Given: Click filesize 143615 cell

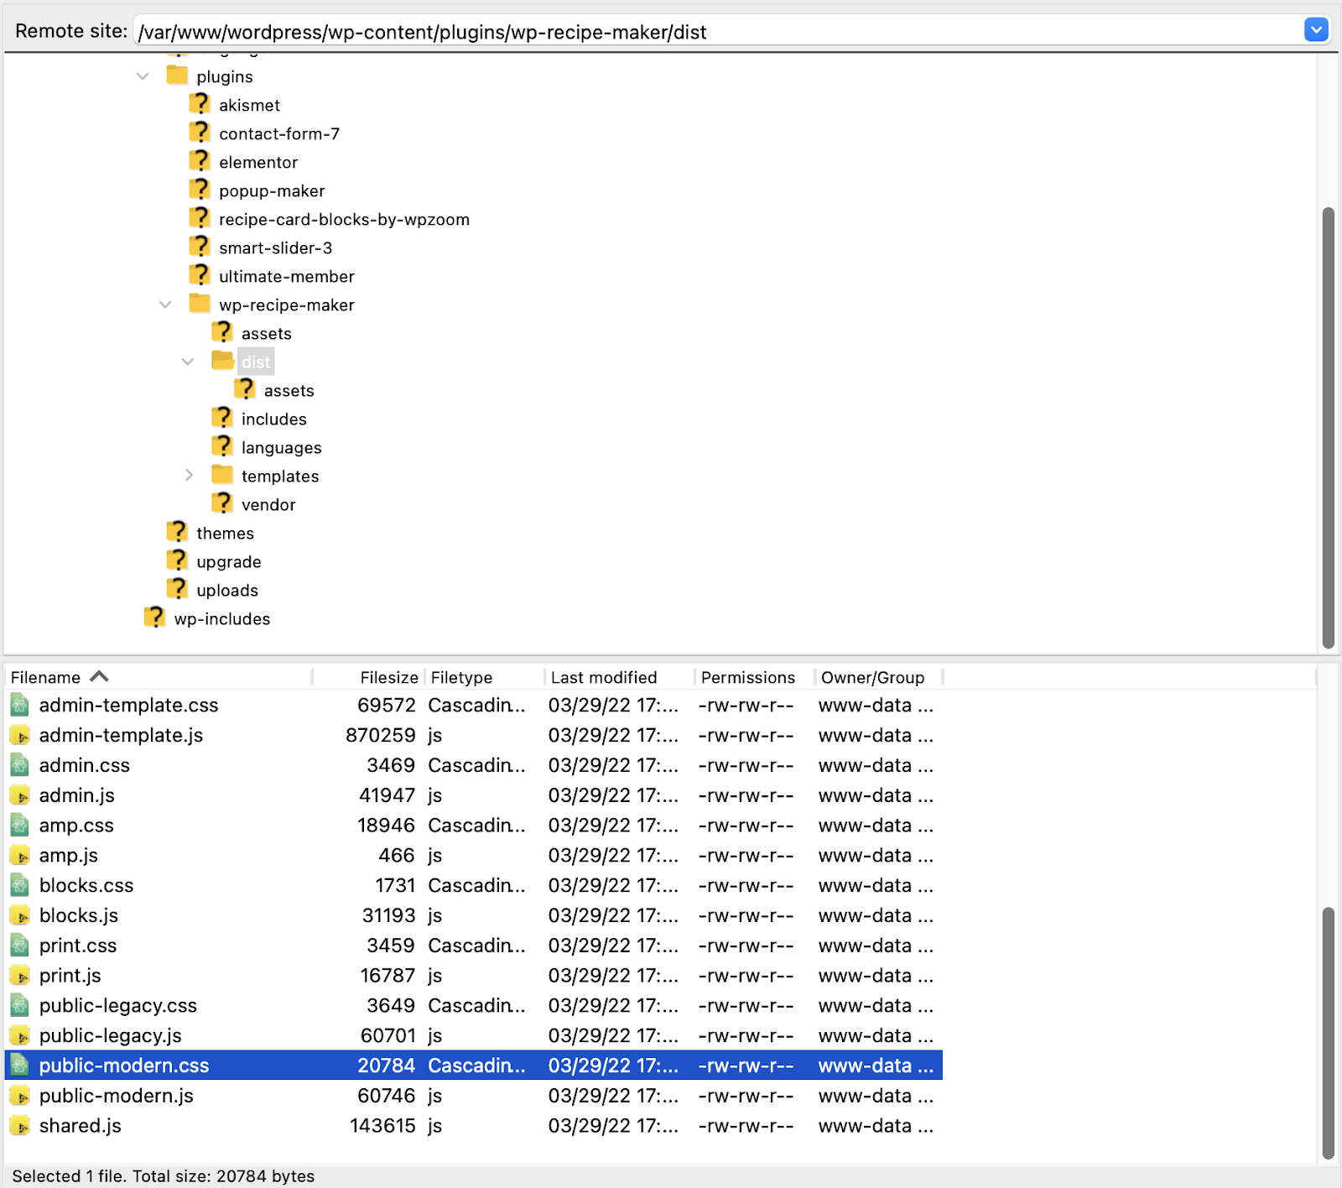Looking at the screenshot, I should pos(382,1126).
